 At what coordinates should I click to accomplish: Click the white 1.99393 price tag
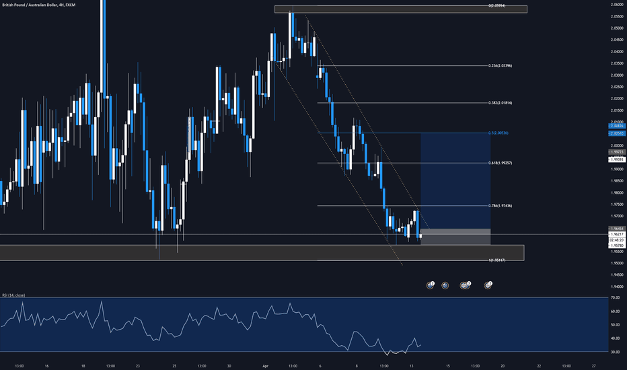tap(616, 159)
